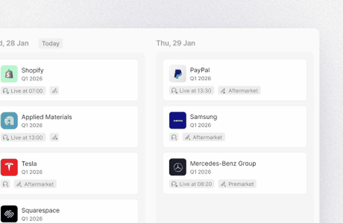Click Q1 2026 under PayPal
Image resolution: width=343 pixels, height=223 pixels.
coord(200,78)
